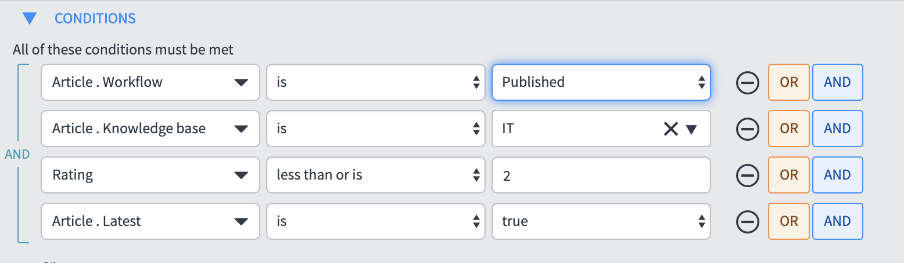Open the true value dropdown

pos(601,221)
